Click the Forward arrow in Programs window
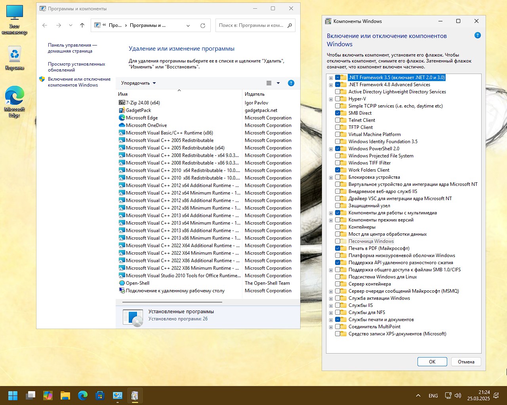 pyautogui.click(x=59, y=25)
